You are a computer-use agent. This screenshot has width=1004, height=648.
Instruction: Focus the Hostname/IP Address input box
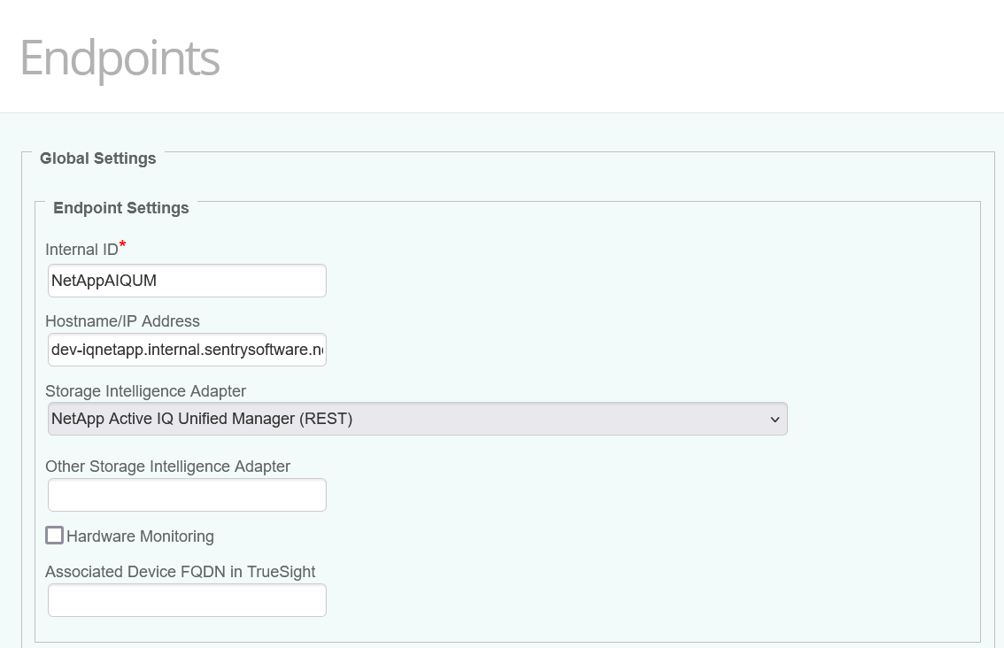click(186, 350)
